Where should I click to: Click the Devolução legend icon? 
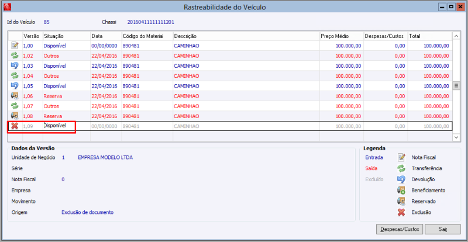click(x=401, y=179)
